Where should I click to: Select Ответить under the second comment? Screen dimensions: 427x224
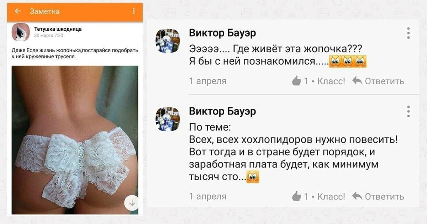pos(384,196)
